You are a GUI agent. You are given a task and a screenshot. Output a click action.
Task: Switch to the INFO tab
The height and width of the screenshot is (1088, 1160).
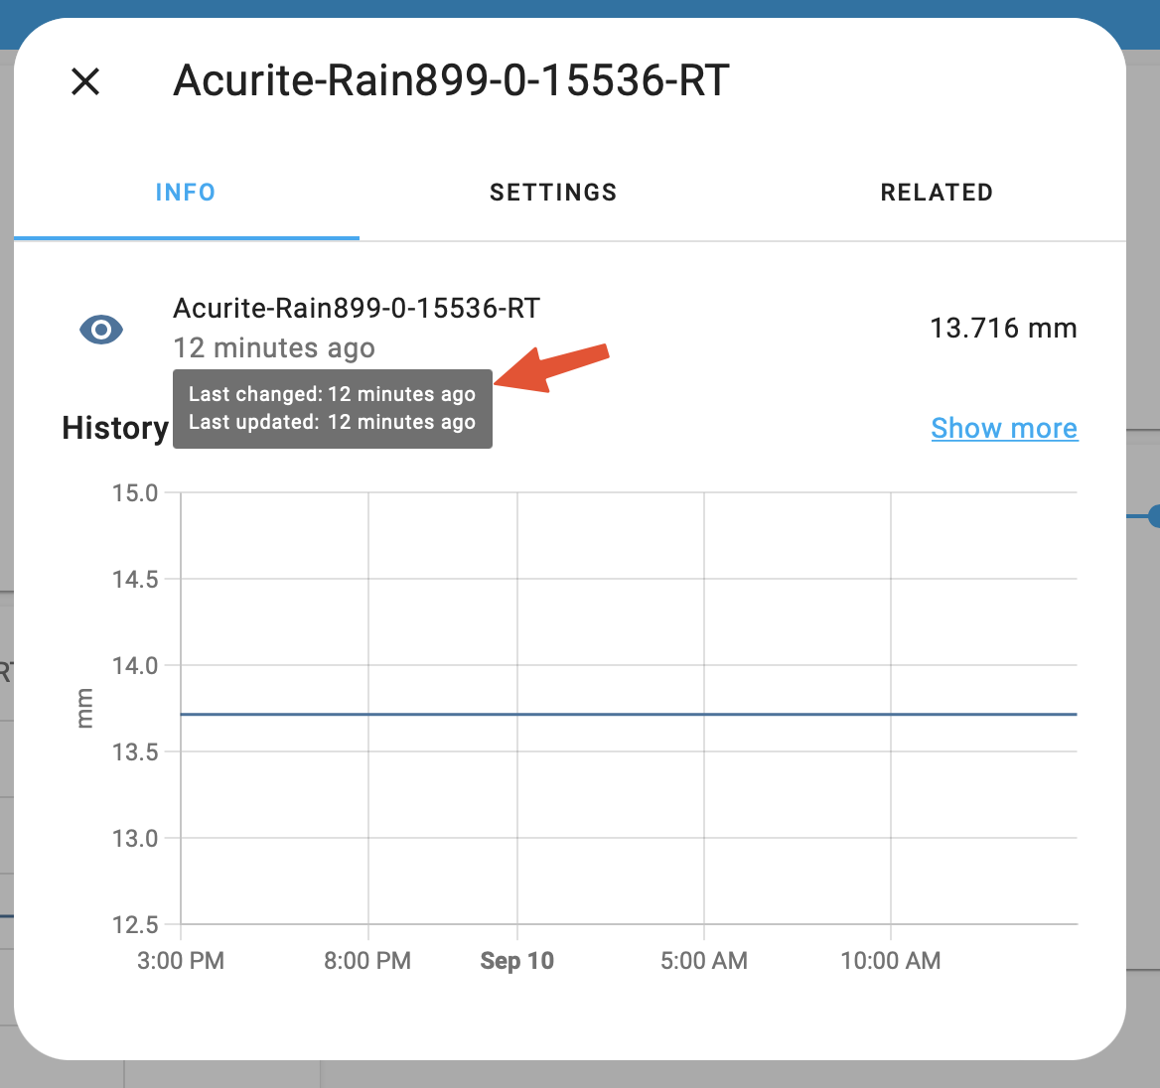pyautogui.click(x=186, y=193)
